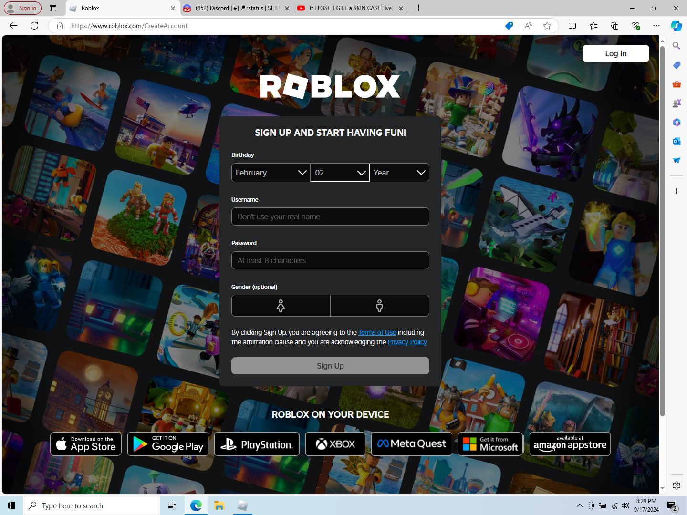Open the Privacy Policy link
Image resolution: width=687 pixels, height=515 pixels.
(407, 342)
